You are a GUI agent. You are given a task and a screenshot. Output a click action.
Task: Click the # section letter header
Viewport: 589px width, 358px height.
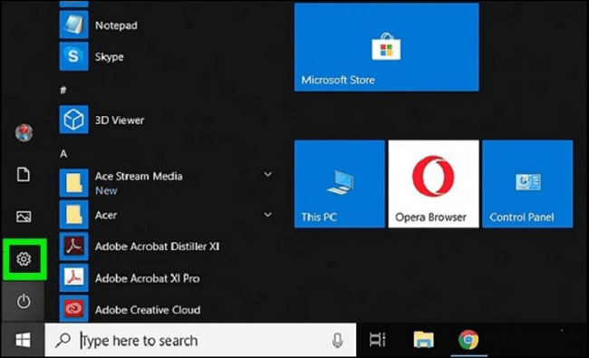63,90
